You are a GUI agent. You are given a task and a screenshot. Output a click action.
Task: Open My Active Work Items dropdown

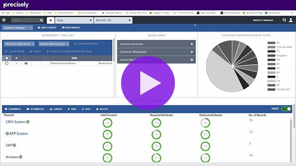tap(19, 44)
